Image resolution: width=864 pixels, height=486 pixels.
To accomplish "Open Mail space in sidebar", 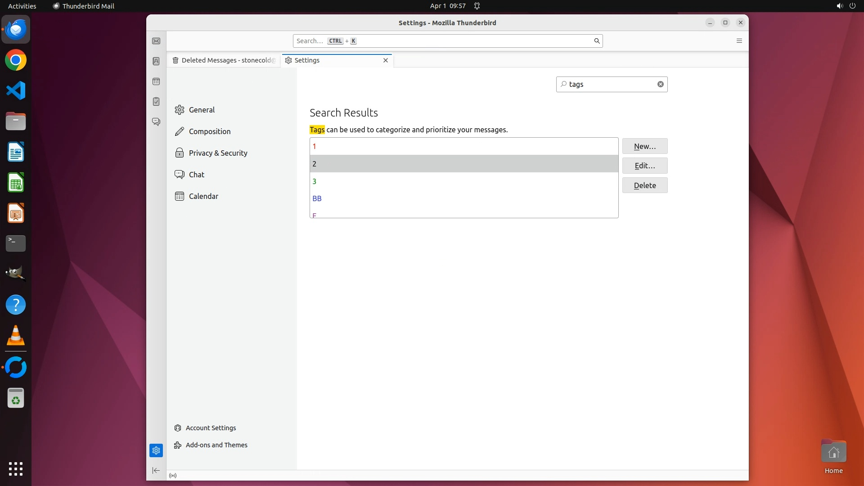I will point(156,41).
